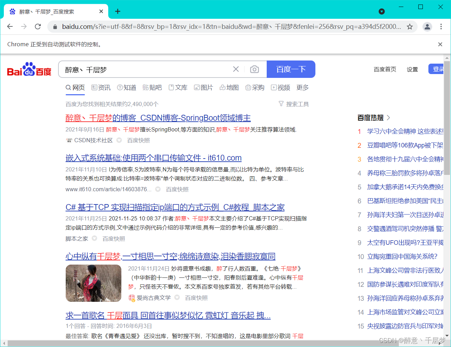Open Chrome three-dot menu
This screenshot has height=347, width=451.
[x=441, y=26]
